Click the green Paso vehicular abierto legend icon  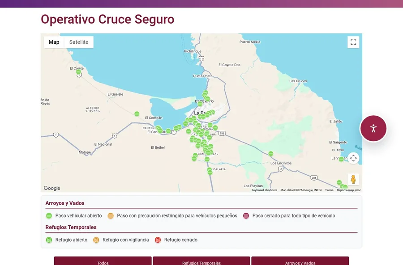click(49, 216)
